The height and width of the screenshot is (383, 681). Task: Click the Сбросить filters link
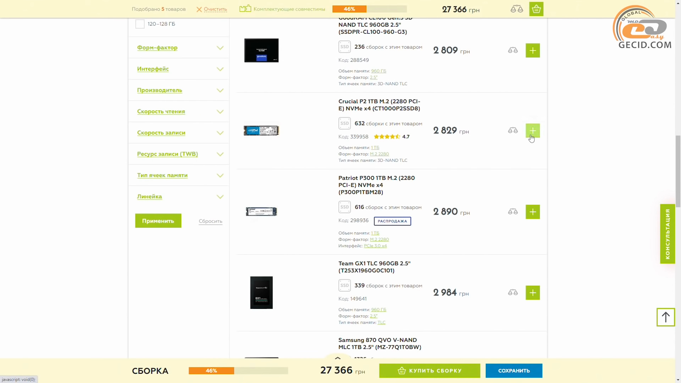click(210, 221)
